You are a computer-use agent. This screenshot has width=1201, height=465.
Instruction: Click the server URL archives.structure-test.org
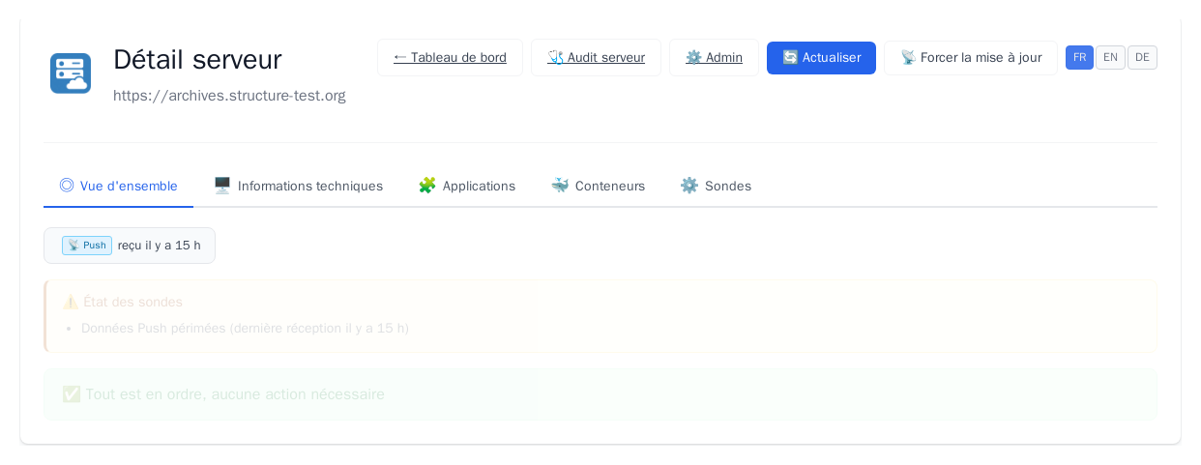tap(229, 96)
